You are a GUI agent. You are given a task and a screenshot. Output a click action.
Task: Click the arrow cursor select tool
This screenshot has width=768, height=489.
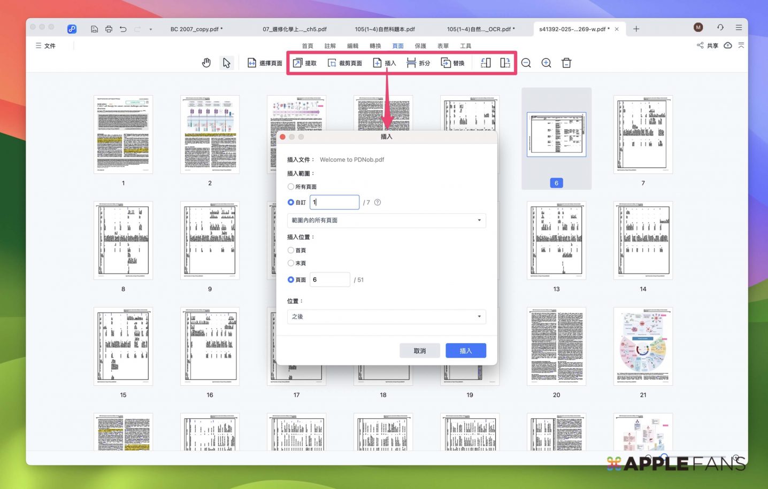pos(226,63)
